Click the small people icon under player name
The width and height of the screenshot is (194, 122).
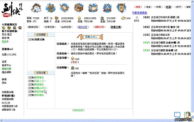15,28
